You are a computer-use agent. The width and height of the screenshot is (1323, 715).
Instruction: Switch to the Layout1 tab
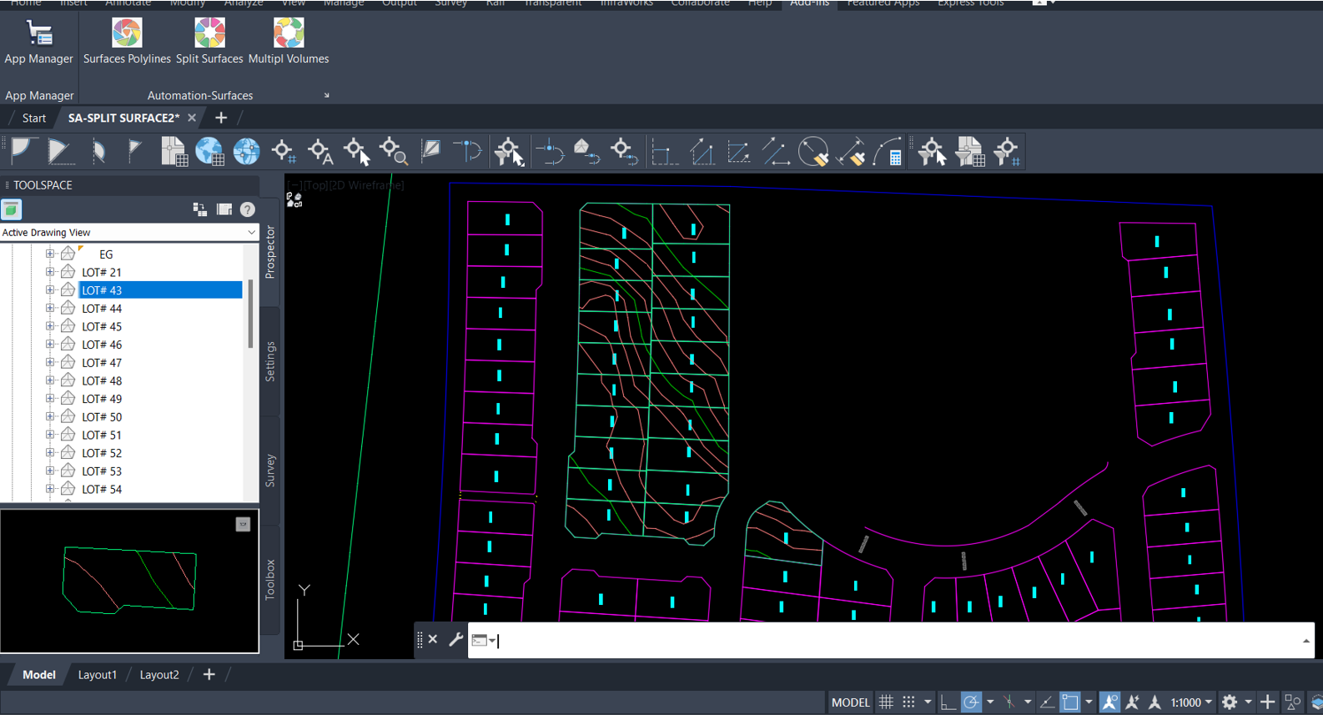pyautogui.click(x=98, y=675)
